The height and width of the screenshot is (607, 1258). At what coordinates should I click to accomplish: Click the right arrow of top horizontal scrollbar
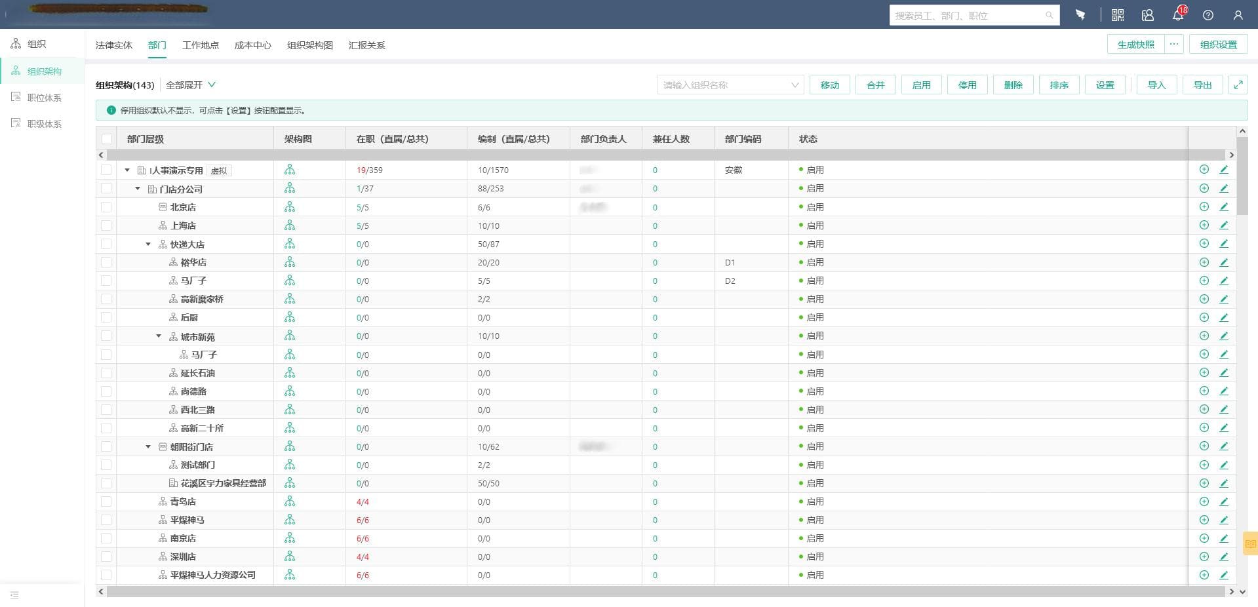pyautogui.click(x=1231, y=155)
